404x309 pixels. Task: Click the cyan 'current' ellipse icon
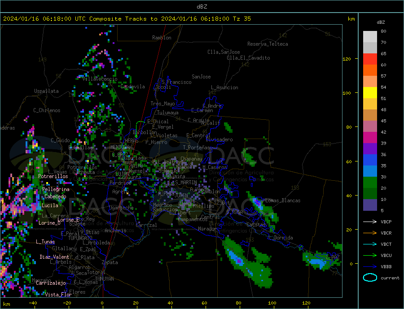[370, 278]
